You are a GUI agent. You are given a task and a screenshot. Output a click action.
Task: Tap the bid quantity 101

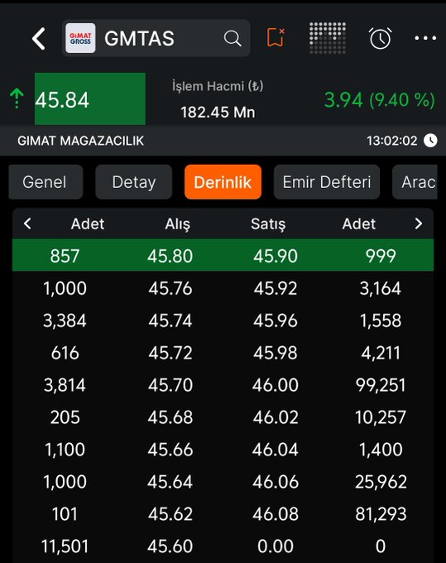[65, 514]
